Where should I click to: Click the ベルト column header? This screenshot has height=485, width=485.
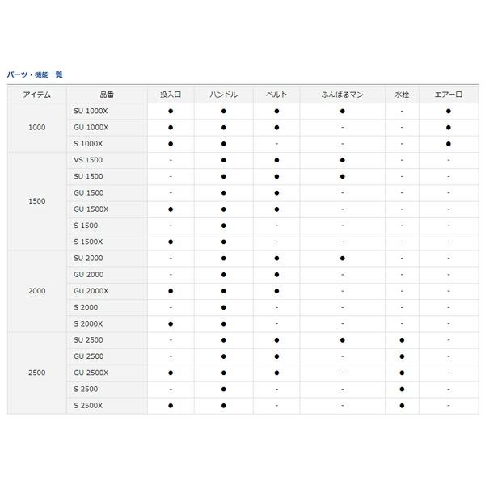click(x=276, y=95)
